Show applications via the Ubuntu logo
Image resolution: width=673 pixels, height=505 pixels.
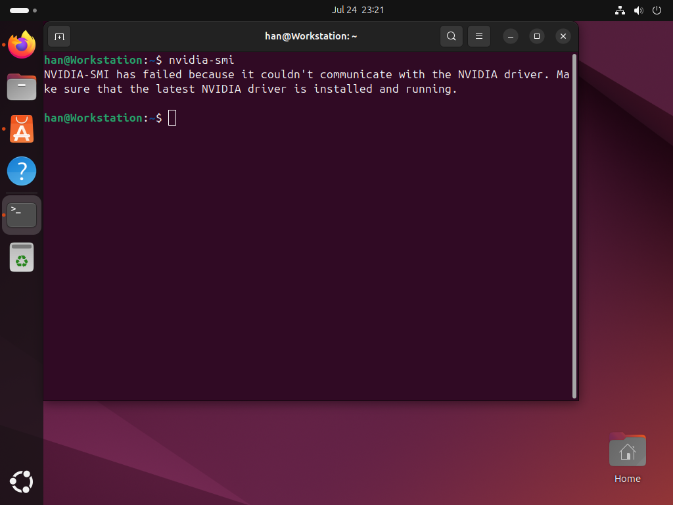[x=22, y=482]
